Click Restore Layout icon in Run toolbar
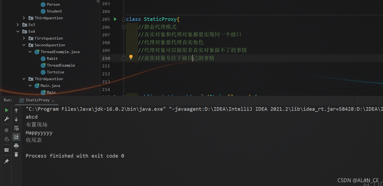Screen dimensions: 383x186 click(x=7, y=150)
